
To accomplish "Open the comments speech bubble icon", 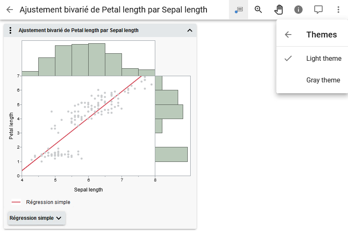I will 318,10.
